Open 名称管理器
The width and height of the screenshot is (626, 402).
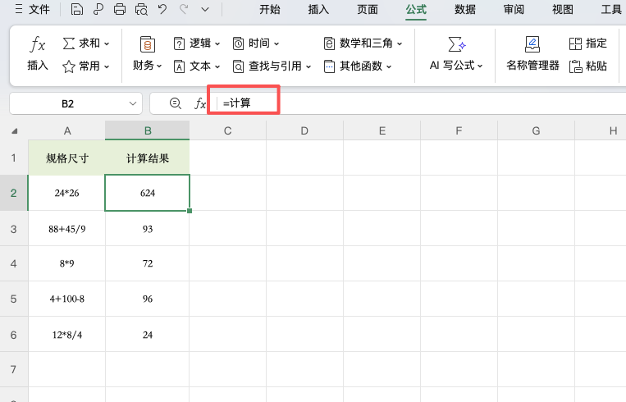pyautogui.click(x=532, y=53)
